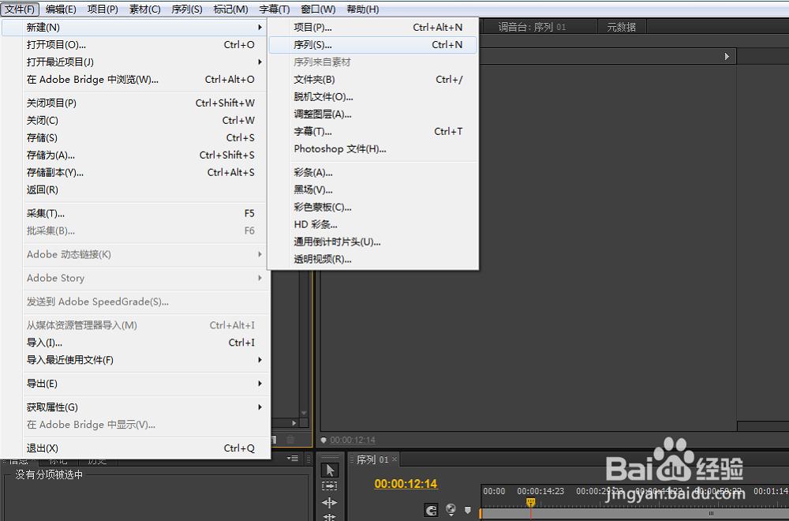Click the monitor timecode 00:00:12:14
The width and height of the screenshot is (789, 521).
pos(353,440)
